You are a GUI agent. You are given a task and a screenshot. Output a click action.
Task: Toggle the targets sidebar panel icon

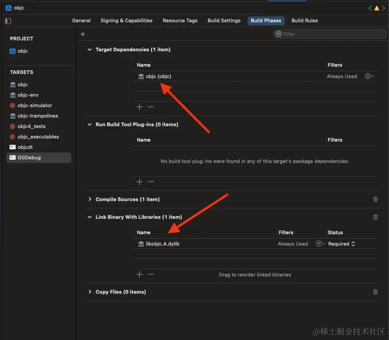click(x=8, y=21)
